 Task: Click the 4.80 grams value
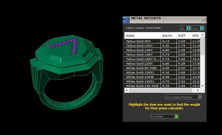166,50
